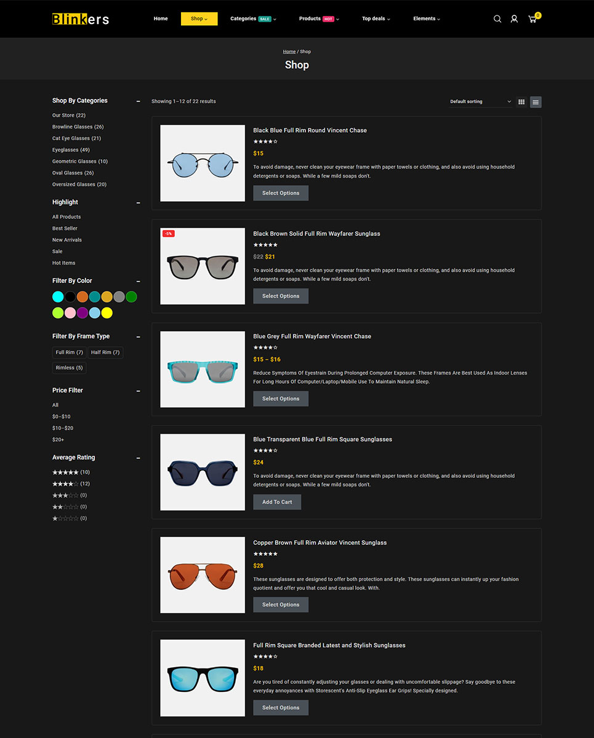The image size is (594, 738).
Task: Open the Default sorting dropdown
Action: coord(480,101)
